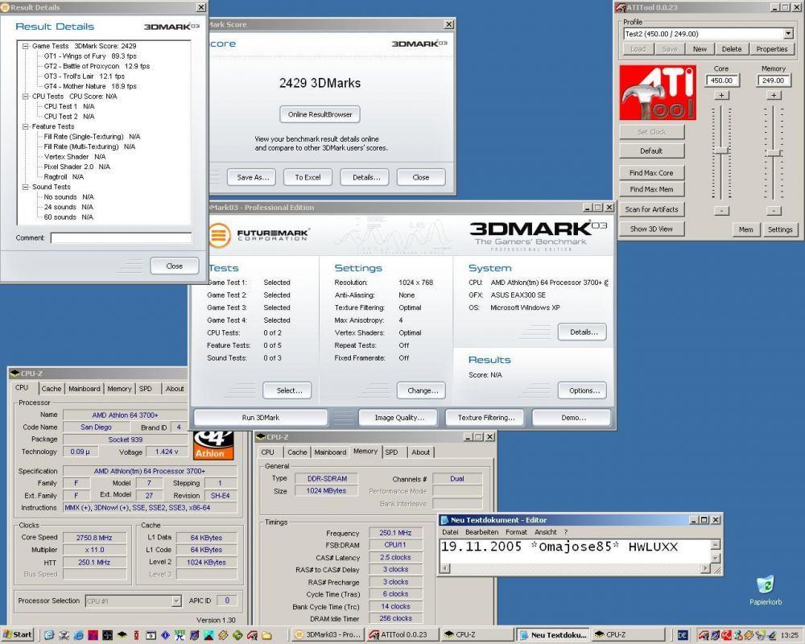The image size is (805, 644).
Task: Click Change button under Settings
Action: point(422,390)
